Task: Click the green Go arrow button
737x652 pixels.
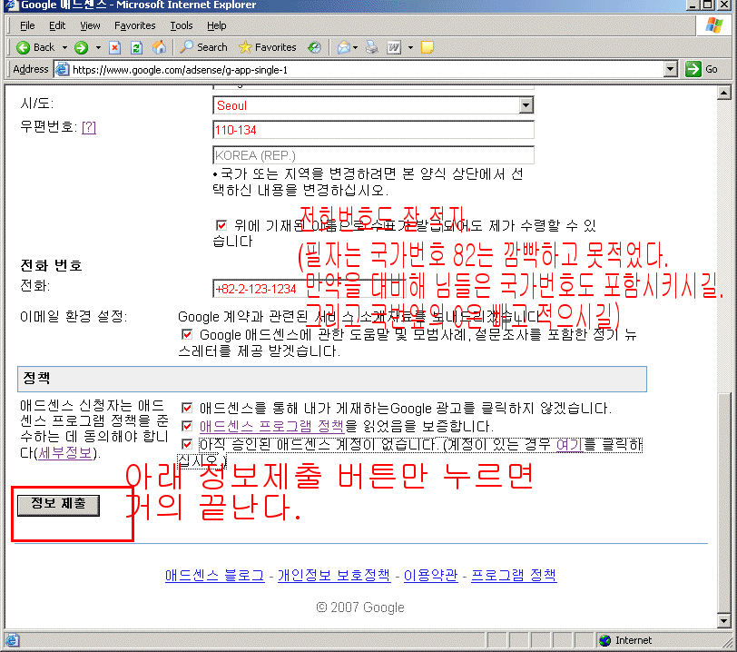Action: click(x=693, y=69)
